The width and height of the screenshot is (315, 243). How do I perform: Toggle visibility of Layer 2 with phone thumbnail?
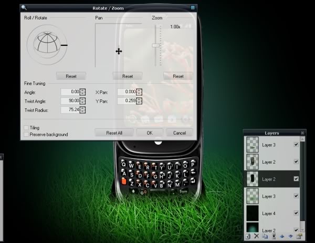296,161
